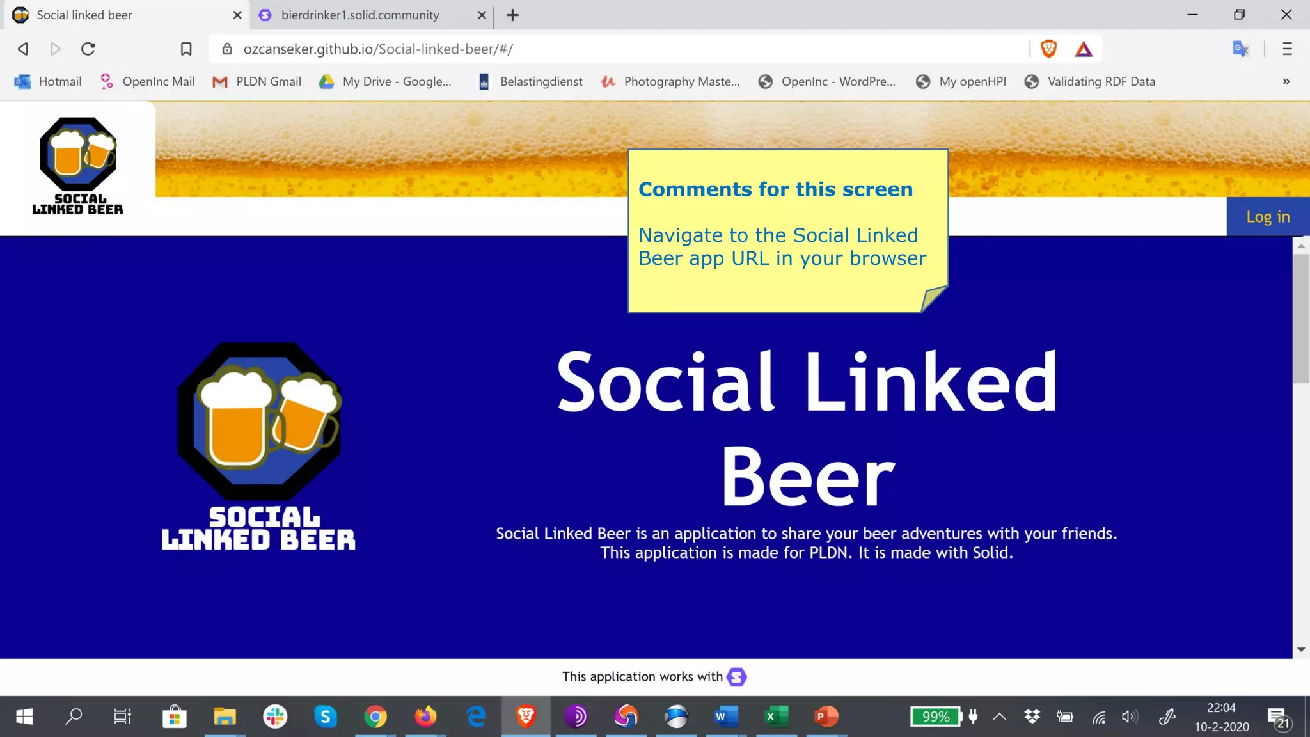1310x737 pixels.
Task: Open File Explorer from the taskbar
Action: 225,717
